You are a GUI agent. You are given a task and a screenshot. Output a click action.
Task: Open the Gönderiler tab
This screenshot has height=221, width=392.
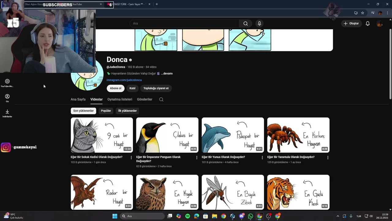(x=145, y=99)
